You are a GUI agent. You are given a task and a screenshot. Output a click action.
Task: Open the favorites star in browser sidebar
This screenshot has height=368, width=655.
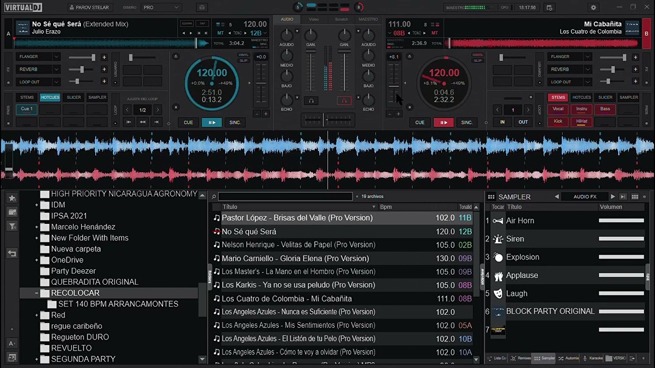[x=12, y=198]
